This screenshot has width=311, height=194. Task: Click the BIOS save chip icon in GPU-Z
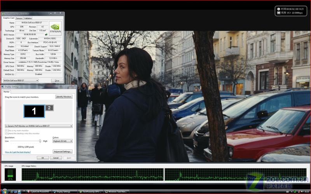click(x=46, y=35)
